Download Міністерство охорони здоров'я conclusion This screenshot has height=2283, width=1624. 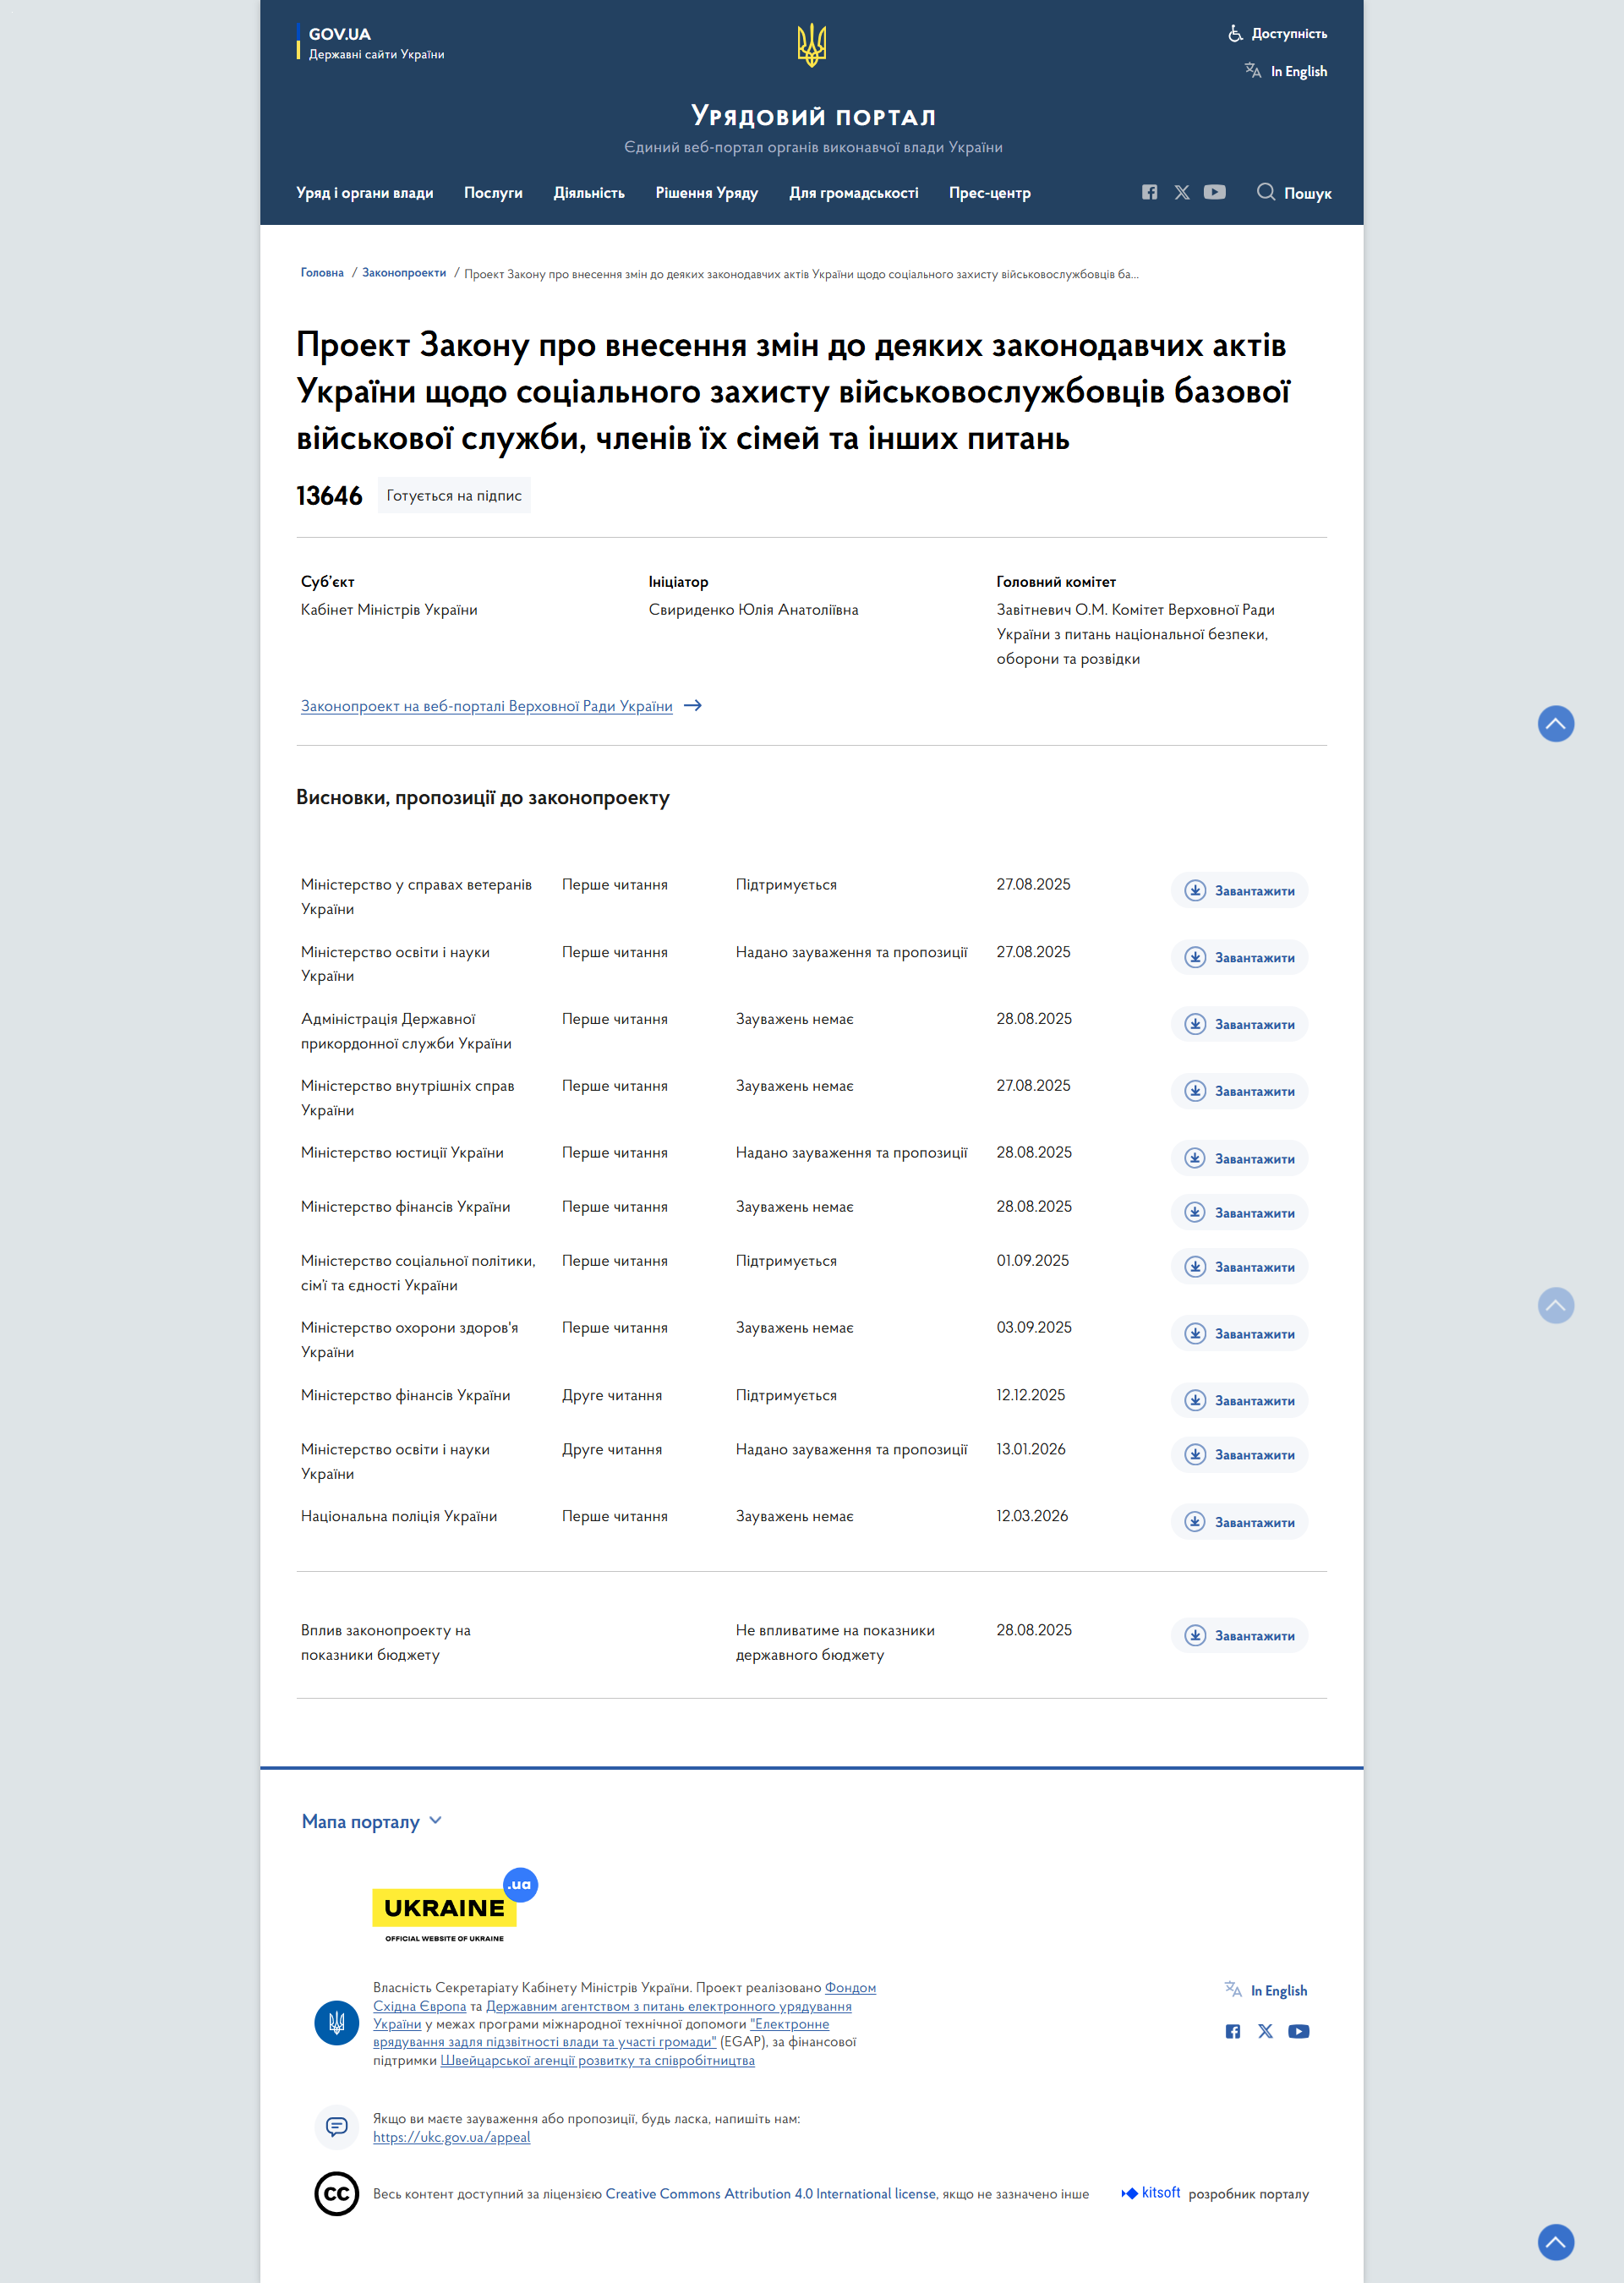tap(1239, 1333)
